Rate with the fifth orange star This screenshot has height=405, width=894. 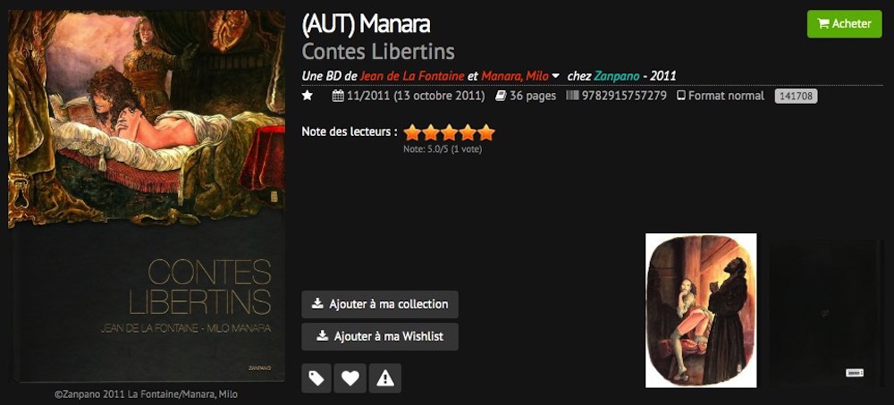485,133
